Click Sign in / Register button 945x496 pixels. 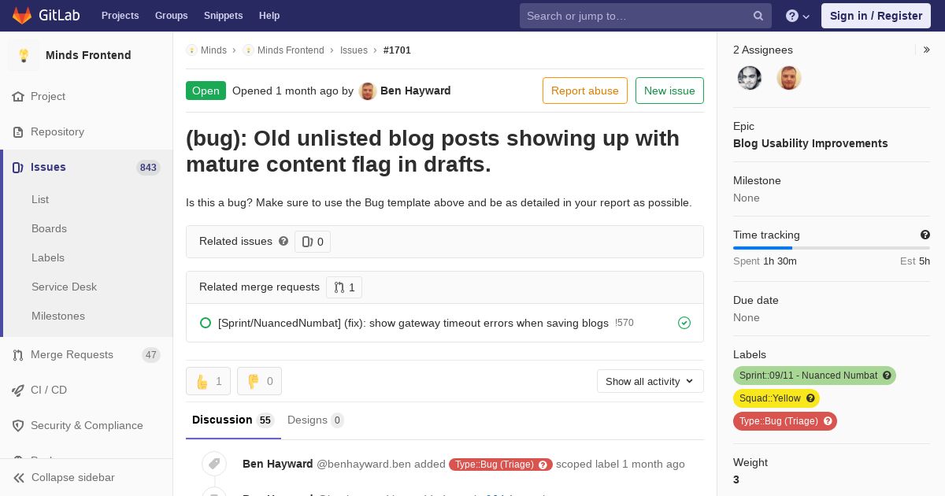[x=876, y=16]
